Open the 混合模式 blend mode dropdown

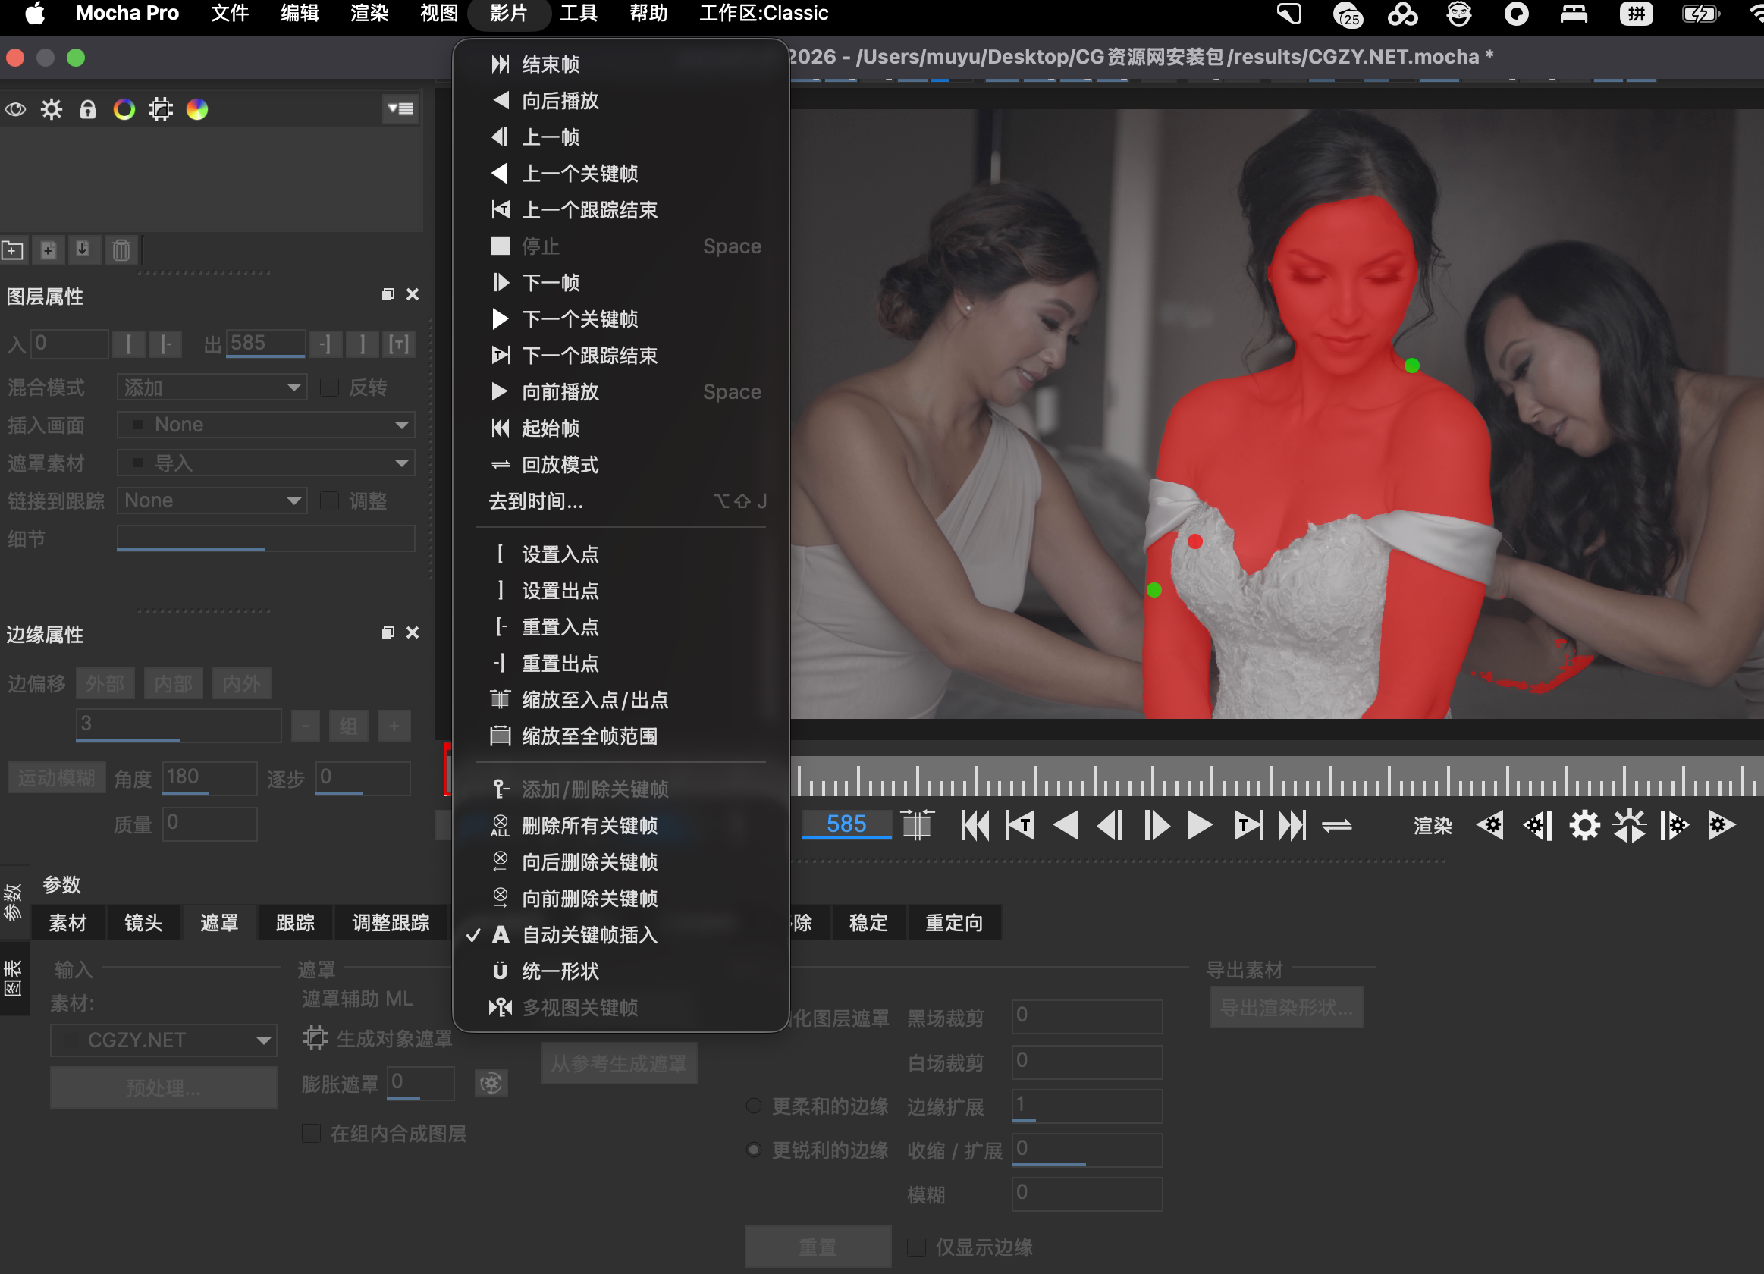(212, 387)
